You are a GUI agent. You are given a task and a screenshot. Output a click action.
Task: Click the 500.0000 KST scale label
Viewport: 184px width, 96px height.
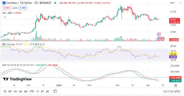click(175, 66)
